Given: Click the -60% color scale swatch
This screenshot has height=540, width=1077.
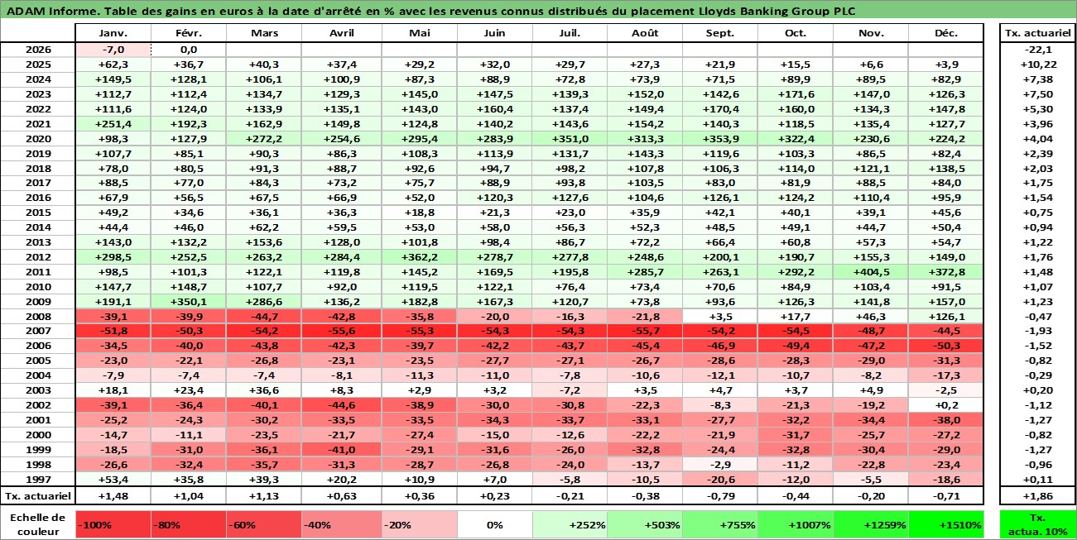Looking at the screenshot, I should click(263, 524).
